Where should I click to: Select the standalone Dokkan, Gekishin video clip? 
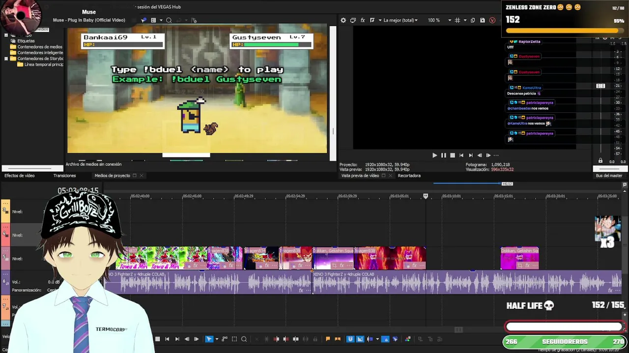(x=519, y=258)
